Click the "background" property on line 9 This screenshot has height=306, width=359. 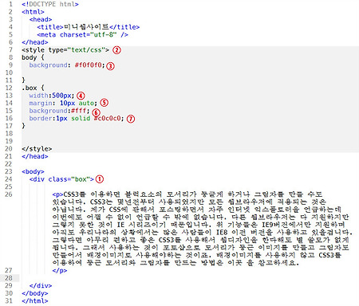48,65
